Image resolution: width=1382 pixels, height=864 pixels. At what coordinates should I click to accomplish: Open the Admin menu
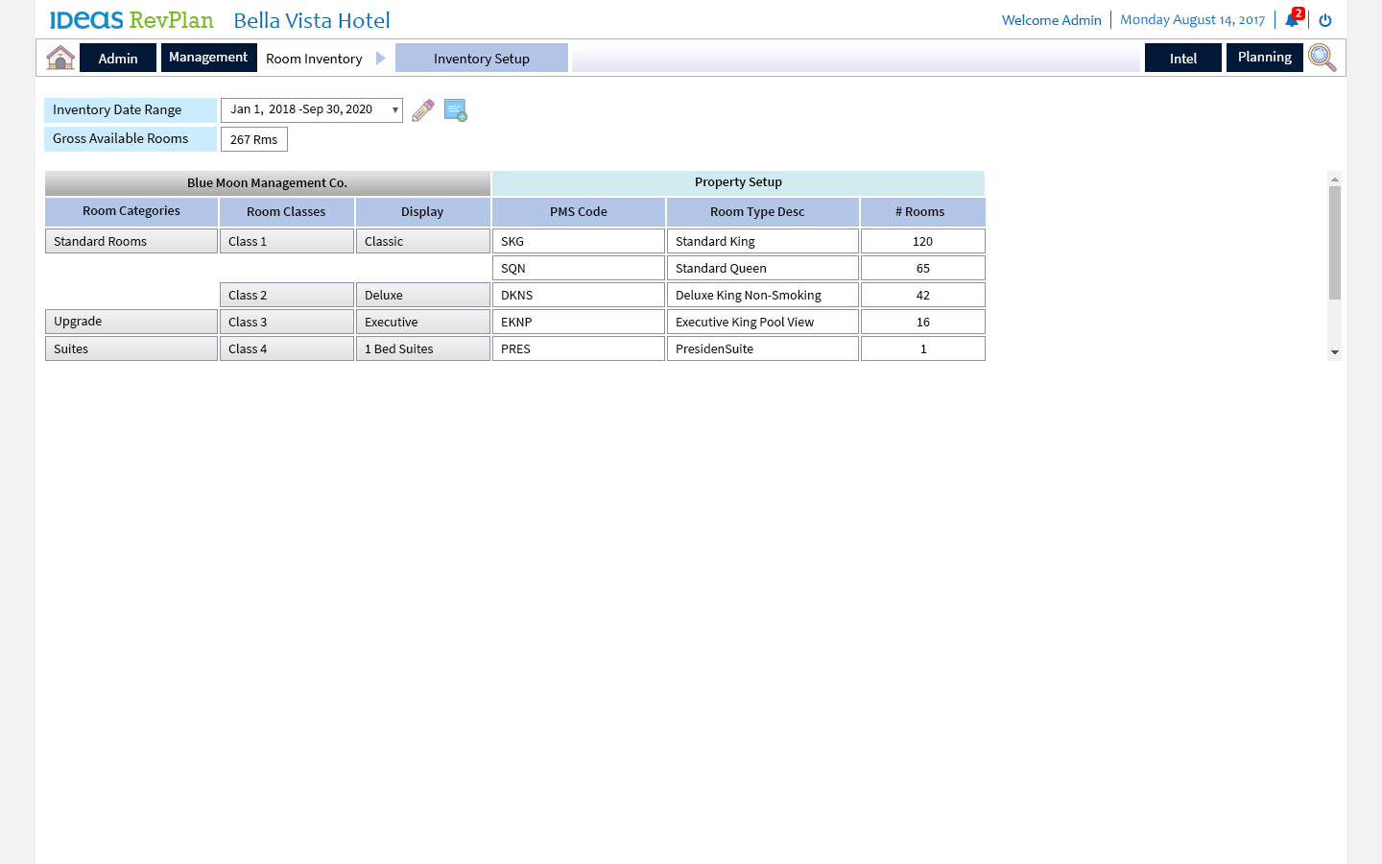click(x=118, y=59)
